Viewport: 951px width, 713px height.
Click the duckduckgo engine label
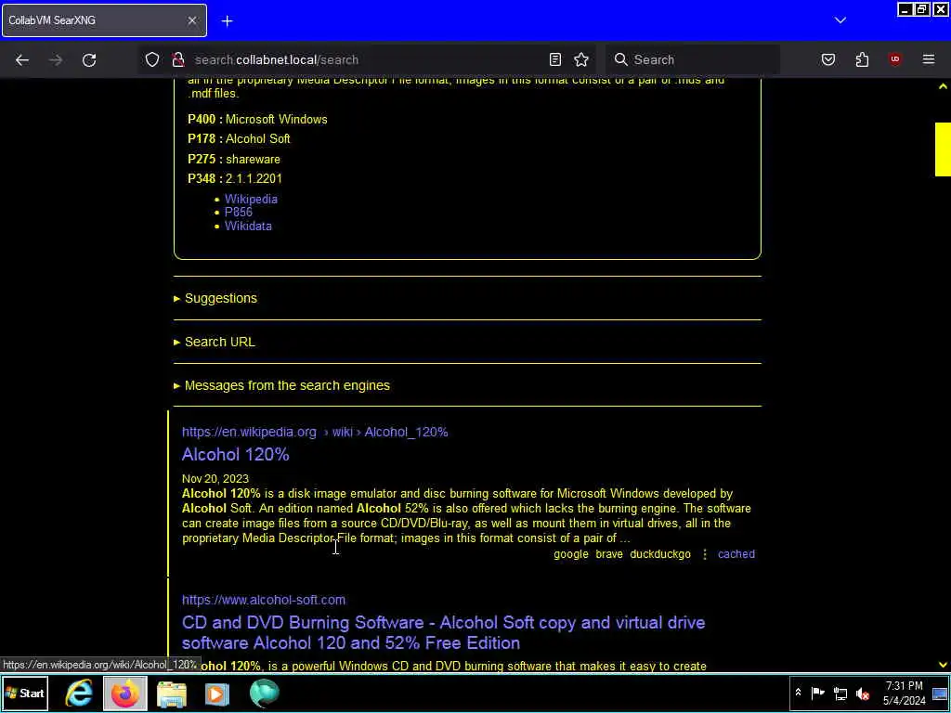click(x=660, y=554)
